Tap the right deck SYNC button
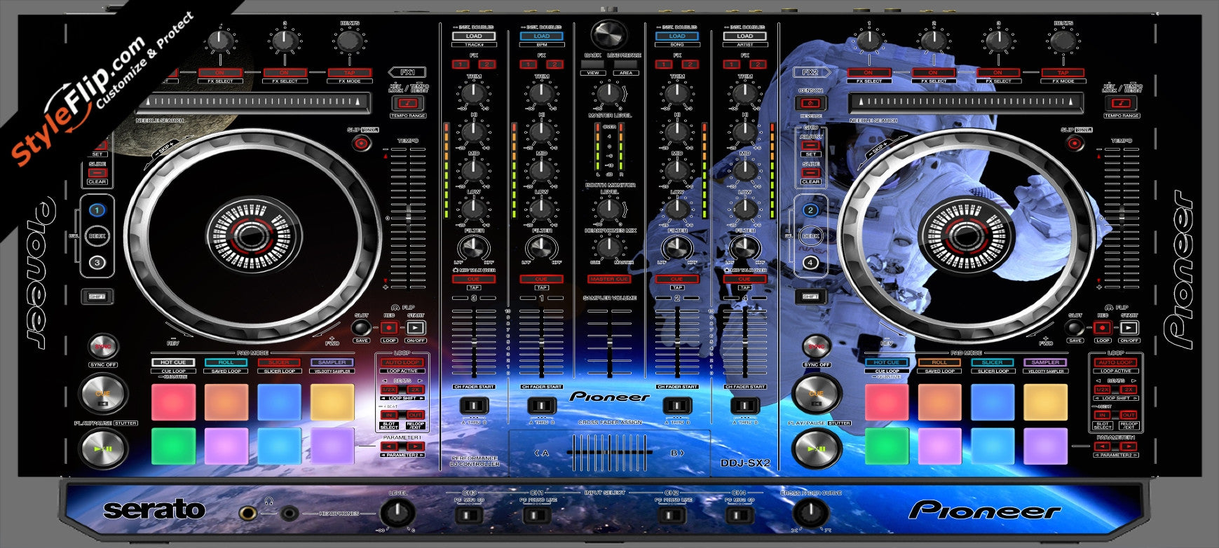The width and height of the screenshot is (1219, 548). [817, 347]
